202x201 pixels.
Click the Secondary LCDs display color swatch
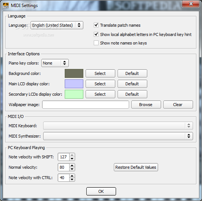point(74,94)
